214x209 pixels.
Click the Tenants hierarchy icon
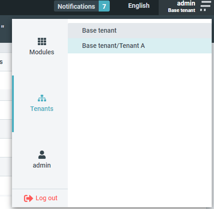(42, 98)
